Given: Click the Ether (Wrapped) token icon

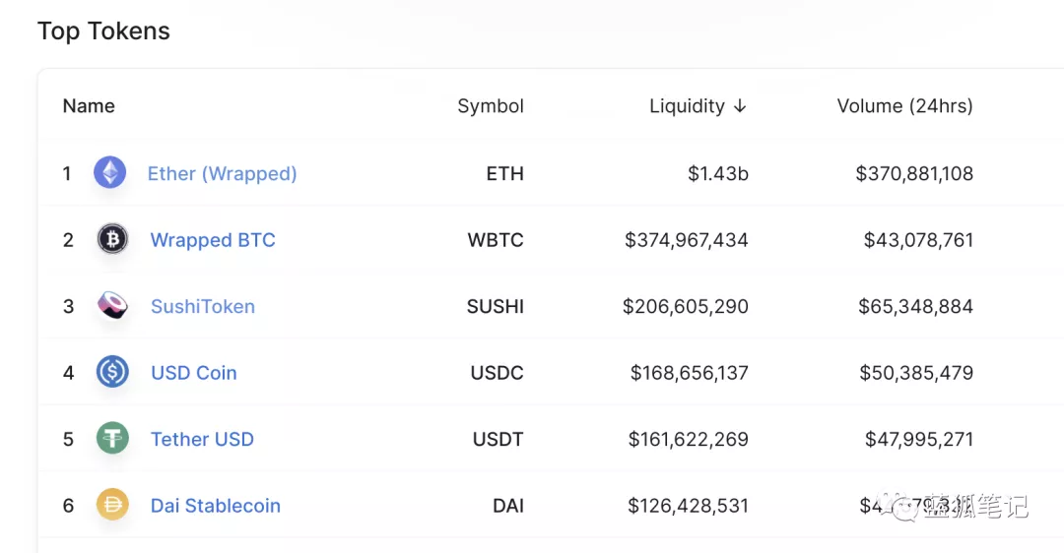Looking at the screenshot, I should [x=110, y=173].
